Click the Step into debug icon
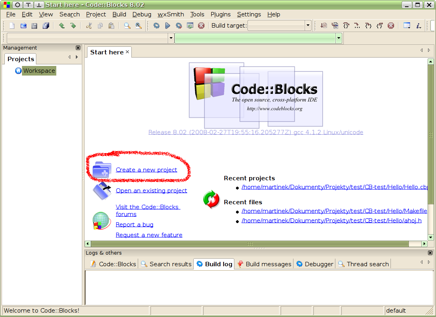This screenshot has width=436, height=317. click(369, 26)
